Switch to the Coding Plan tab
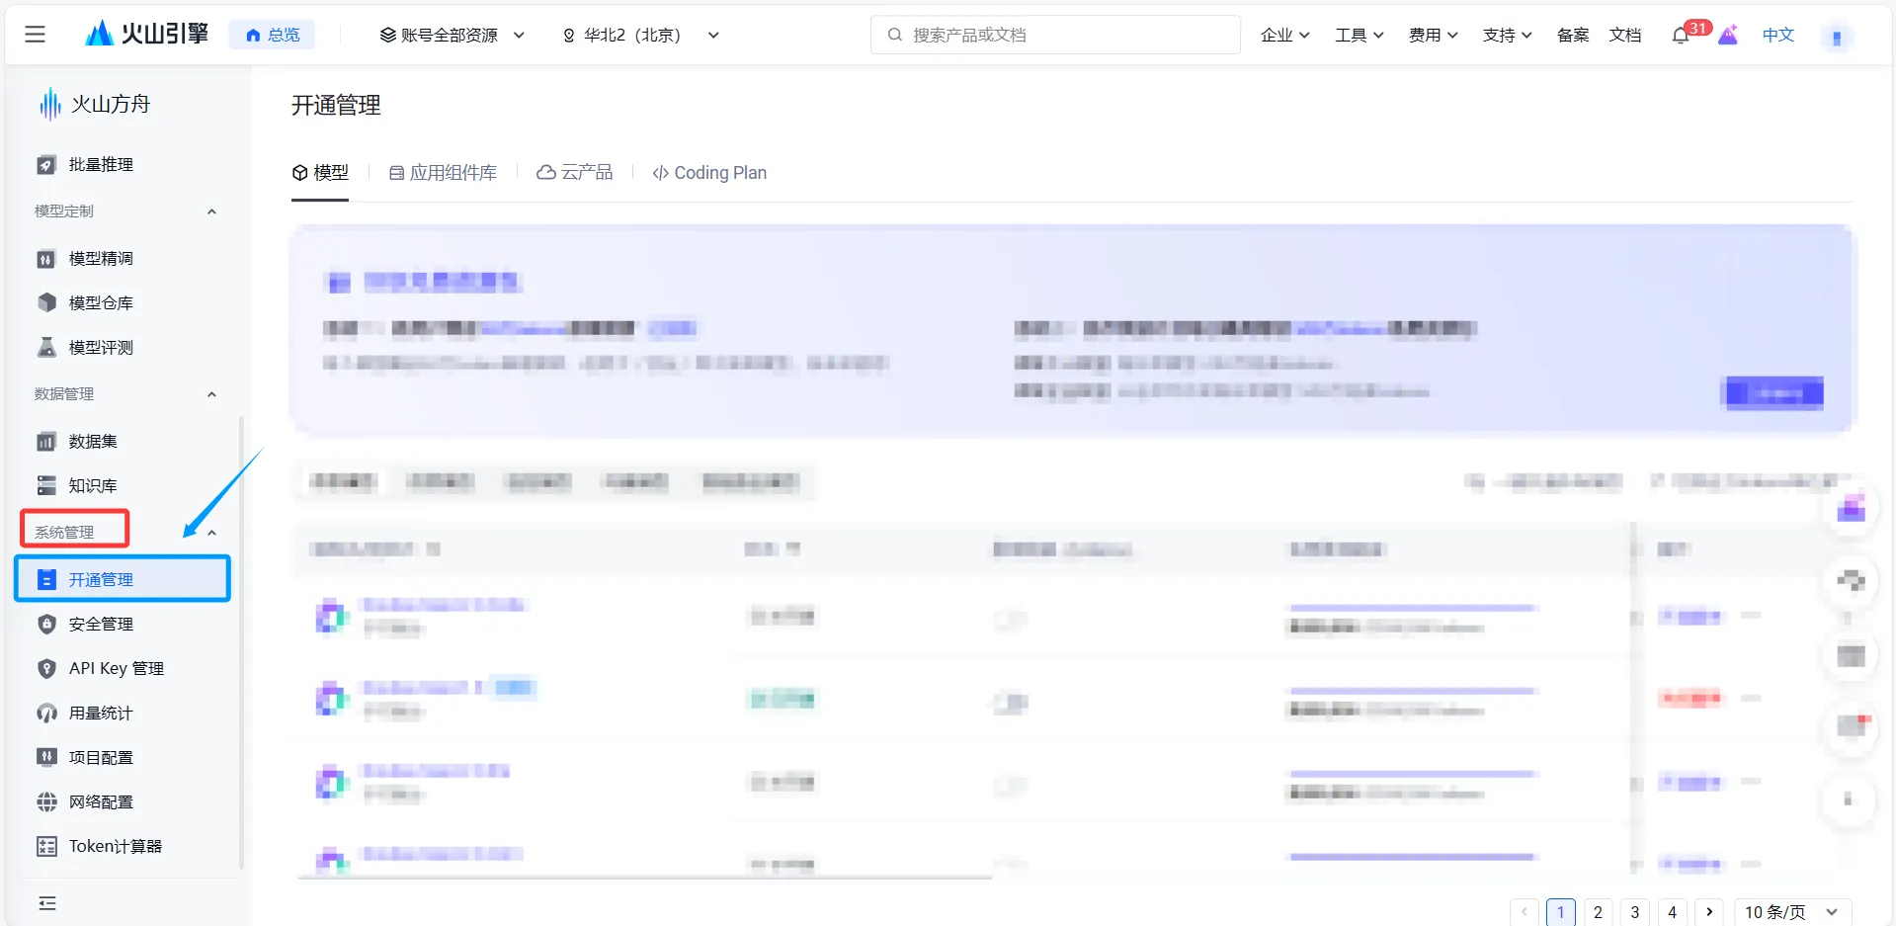The height and width of the screenshot is (926, 1896). tap(709, 172)
